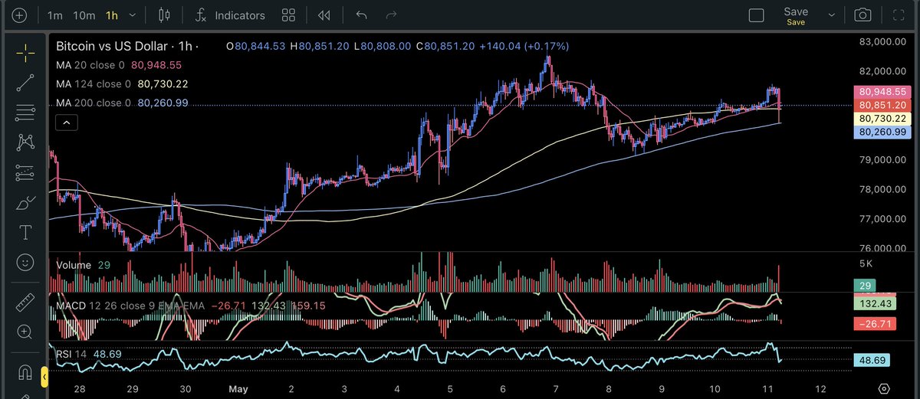Screen dimensions: 920x399
Task: Save the chart layout
Action: point(796,15)
